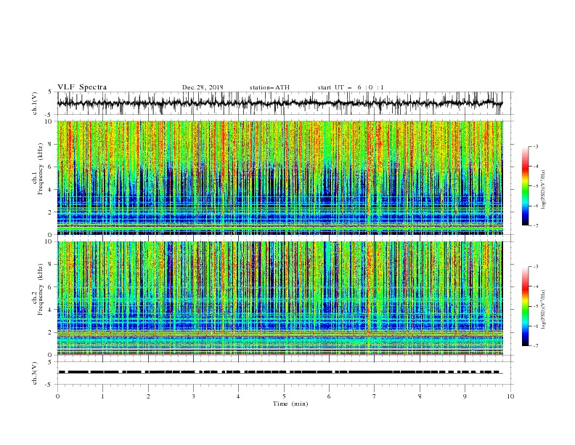Click the time axis tick label '5'
Viewport: 575px width, 445px height.
tap(284, 396)
